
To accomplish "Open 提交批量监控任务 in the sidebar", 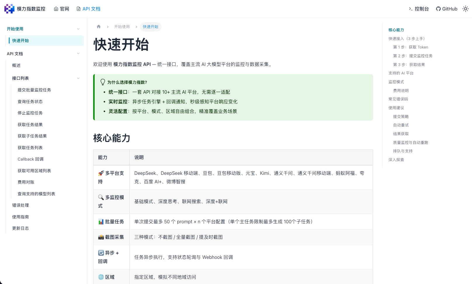I will pyautogui.click(x=34, y=90).
